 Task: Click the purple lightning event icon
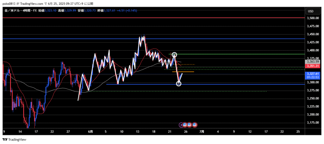181,125
